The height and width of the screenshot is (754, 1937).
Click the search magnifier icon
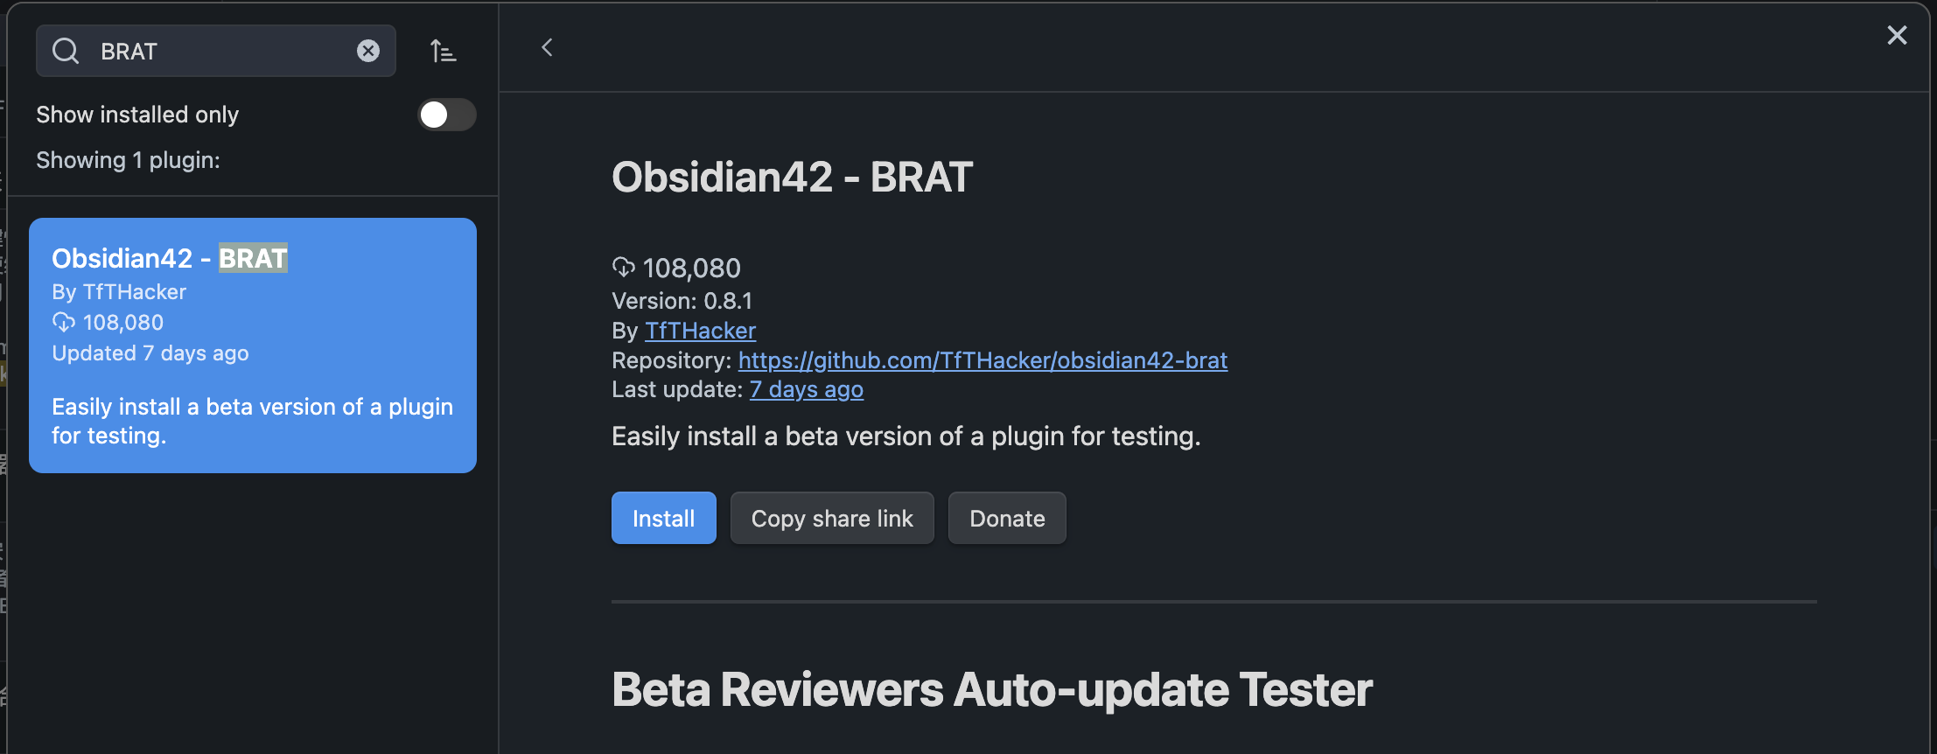66,51
